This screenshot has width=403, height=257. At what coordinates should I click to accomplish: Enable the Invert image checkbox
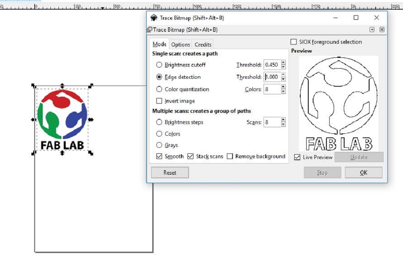pyautogui.click(x=159, y=101)
